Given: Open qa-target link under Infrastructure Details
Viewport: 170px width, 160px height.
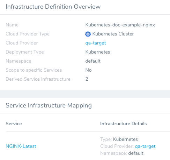Looking at the screenshot, I should point(145,146).
